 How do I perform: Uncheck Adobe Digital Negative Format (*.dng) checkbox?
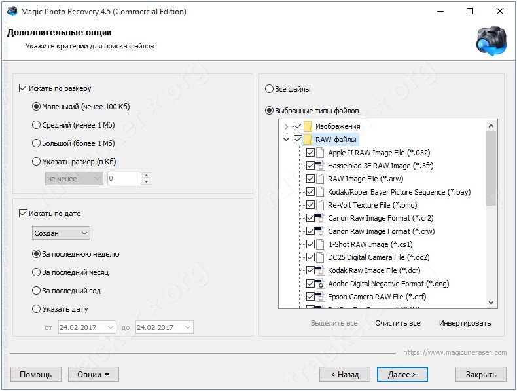coord(310,283)
